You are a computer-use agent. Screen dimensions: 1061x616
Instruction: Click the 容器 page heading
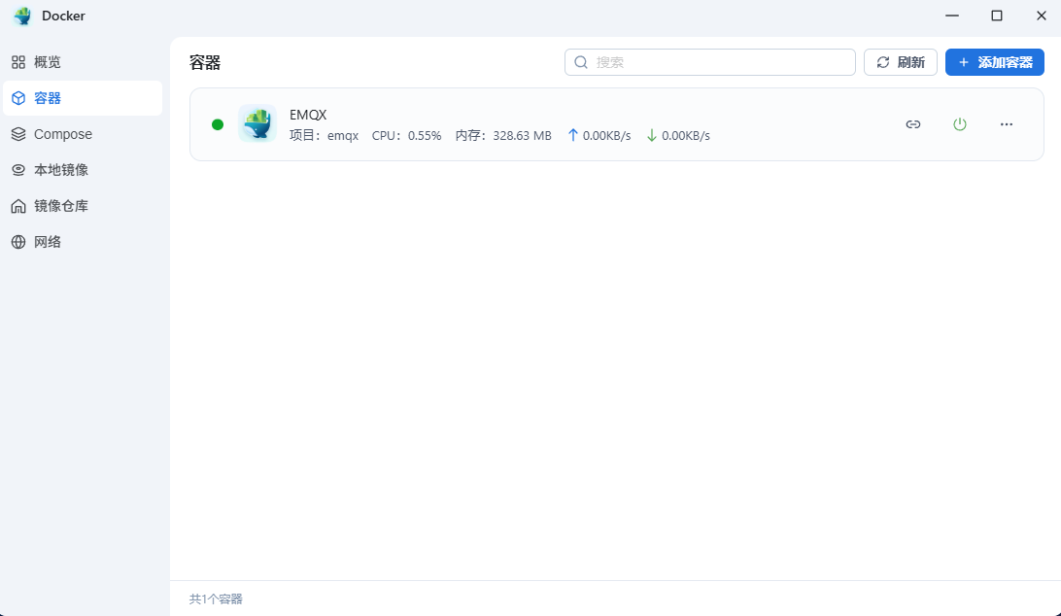click(x=205, y=63)
